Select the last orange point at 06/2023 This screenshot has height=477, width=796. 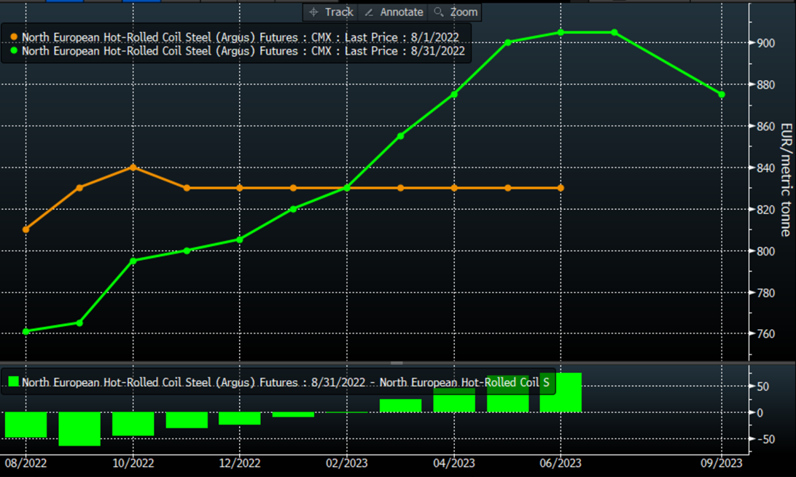coord(561,188)
